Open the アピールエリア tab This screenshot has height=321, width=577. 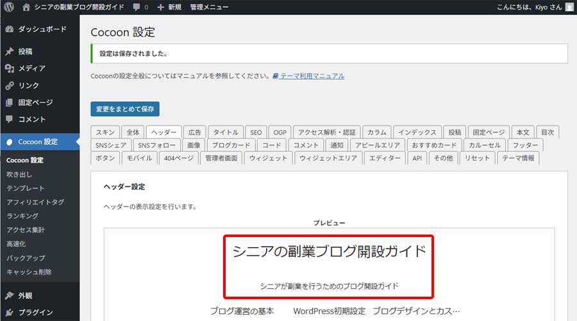click(x=378, y=145)
